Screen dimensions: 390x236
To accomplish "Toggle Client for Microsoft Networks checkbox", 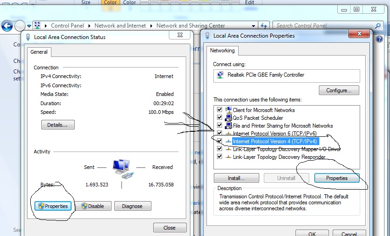I will coord(219,110).
